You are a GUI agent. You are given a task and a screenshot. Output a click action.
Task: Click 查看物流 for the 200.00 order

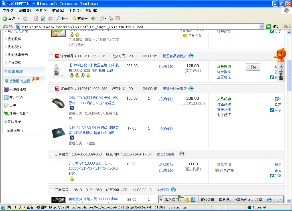pos(224,110)
